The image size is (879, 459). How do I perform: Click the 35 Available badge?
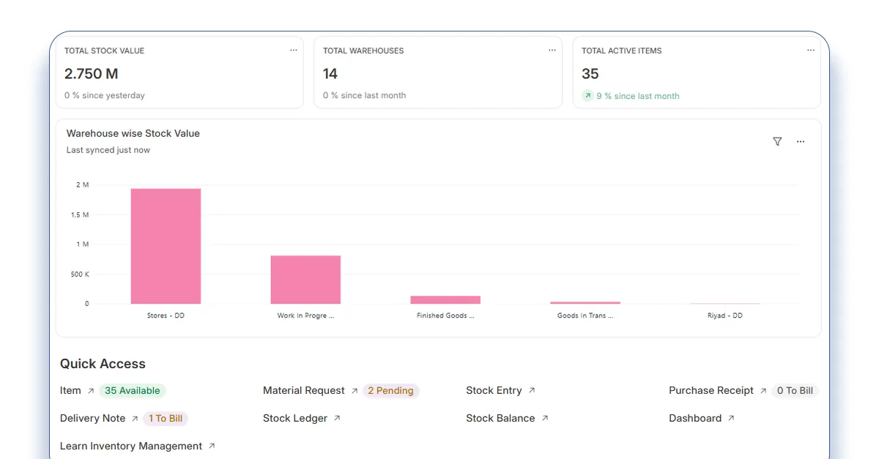[133, 391]
